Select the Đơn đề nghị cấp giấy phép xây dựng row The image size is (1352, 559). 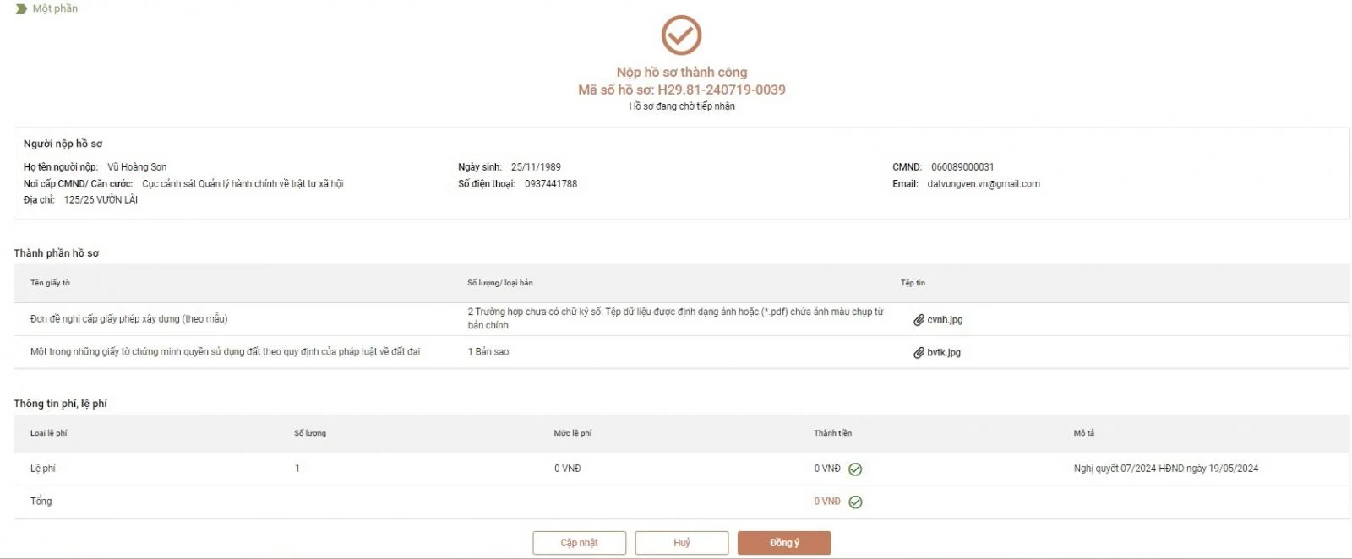tap(129, 319)
